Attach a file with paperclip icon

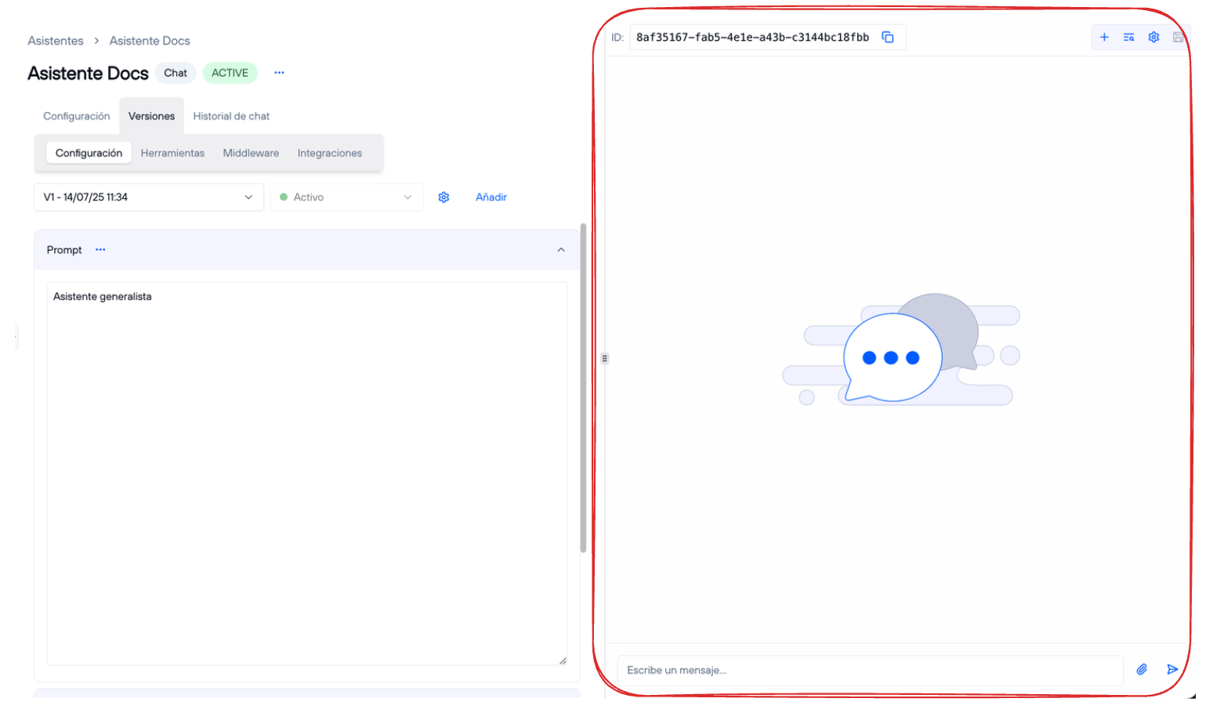coord(1142,670)
